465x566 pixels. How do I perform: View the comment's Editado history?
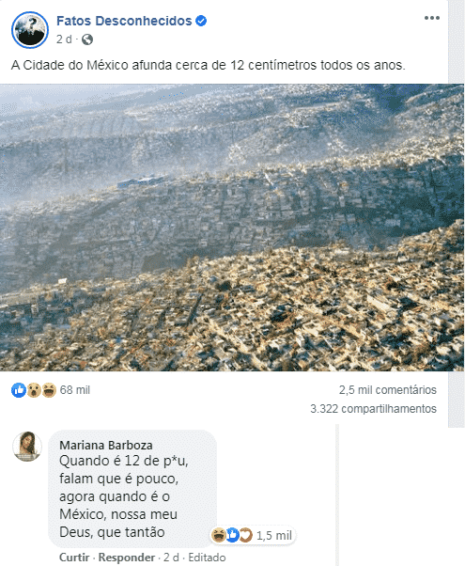point(207,558)
